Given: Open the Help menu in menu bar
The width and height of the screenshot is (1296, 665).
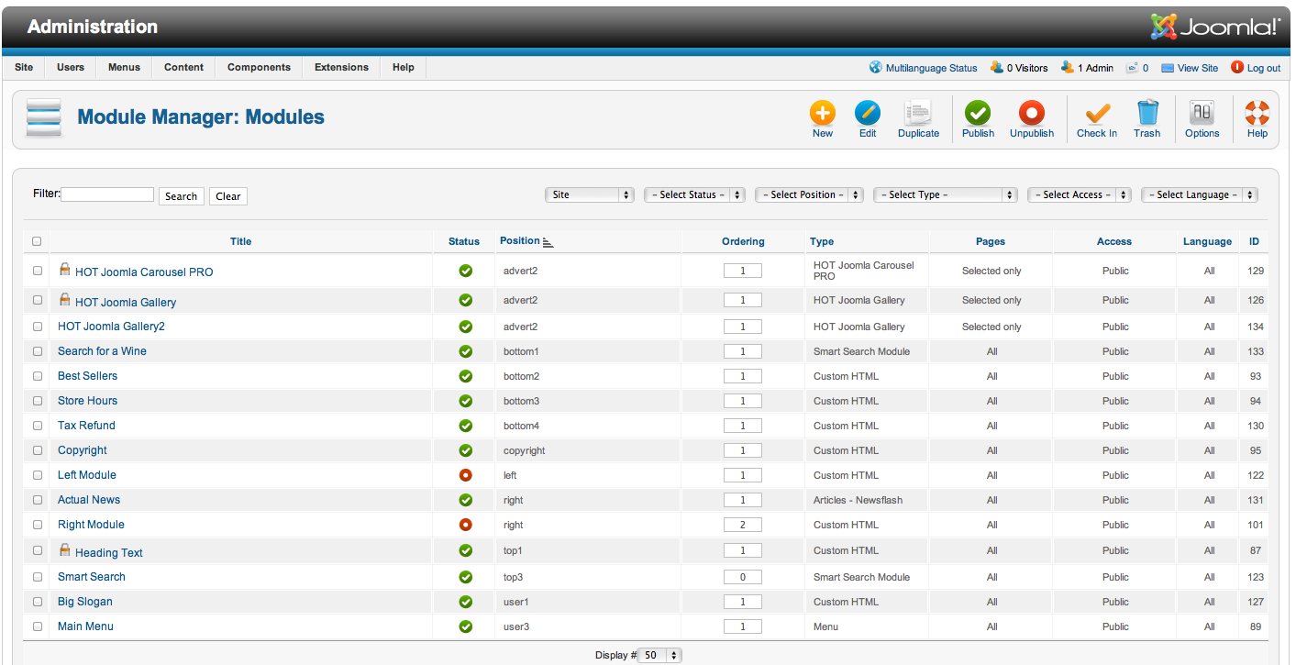Looking at the screenshot, I should click(404, 67).
